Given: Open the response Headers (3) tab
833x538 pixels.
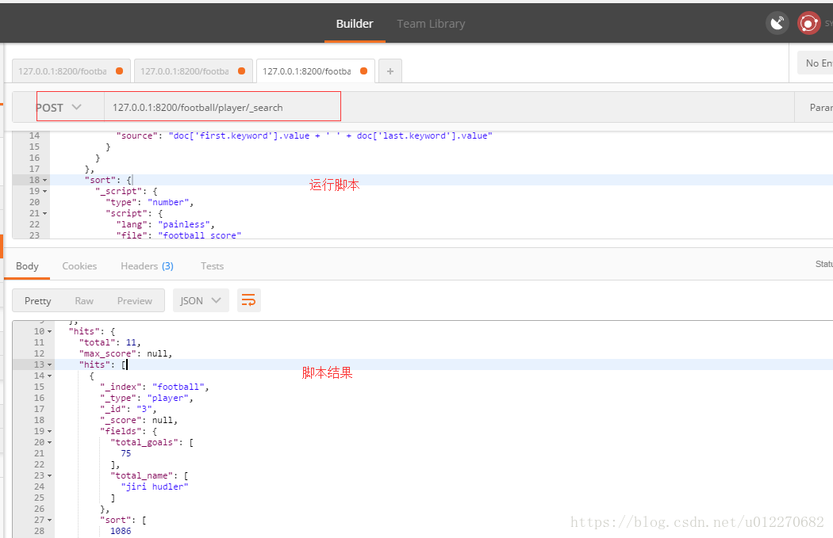Looking at the screenshot, I should (147, 266).
